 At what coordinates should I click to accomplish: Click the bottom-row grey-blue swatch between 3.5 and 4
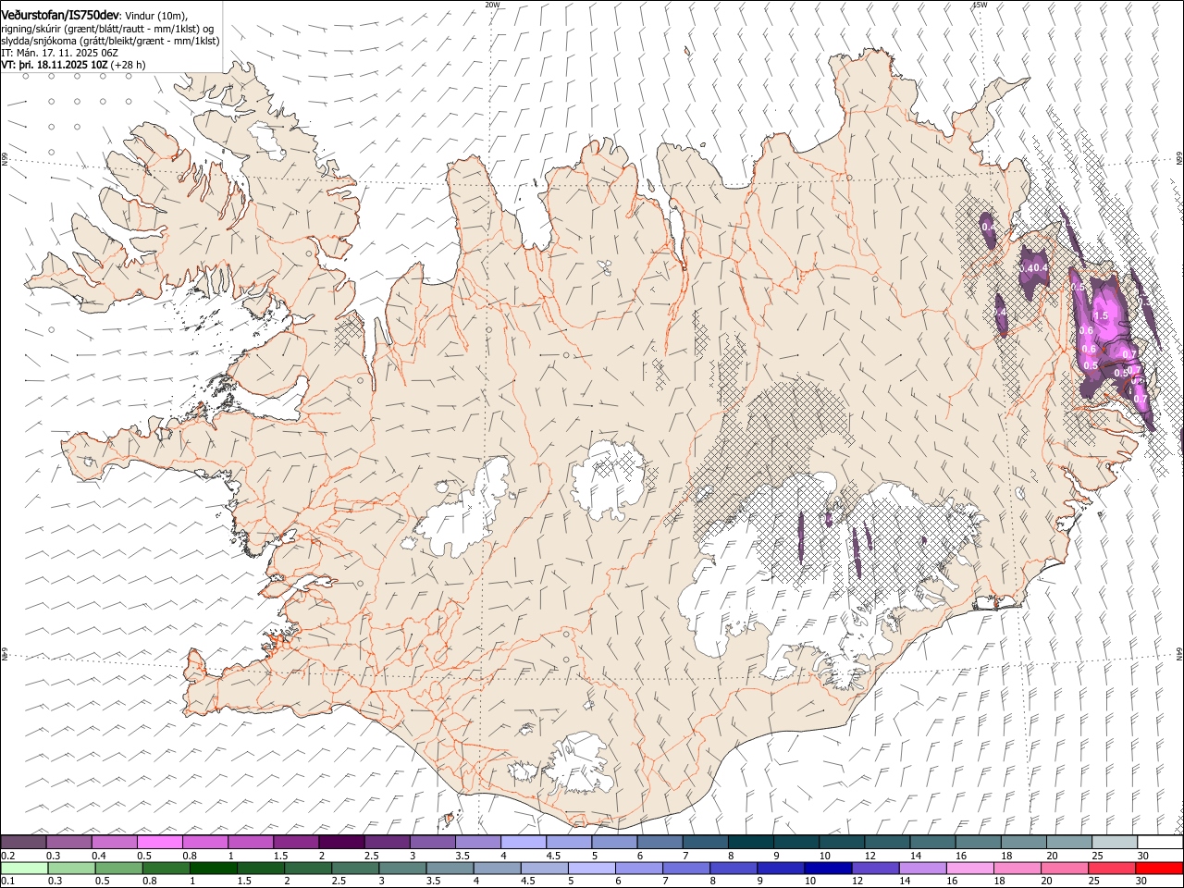(450, 868)
